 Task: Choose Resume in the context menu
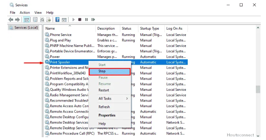[110, 84]
